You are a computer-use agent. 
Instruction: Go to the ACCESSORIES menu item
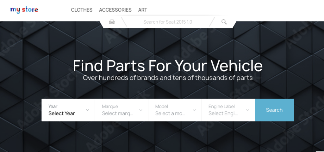tap(115, 10)
